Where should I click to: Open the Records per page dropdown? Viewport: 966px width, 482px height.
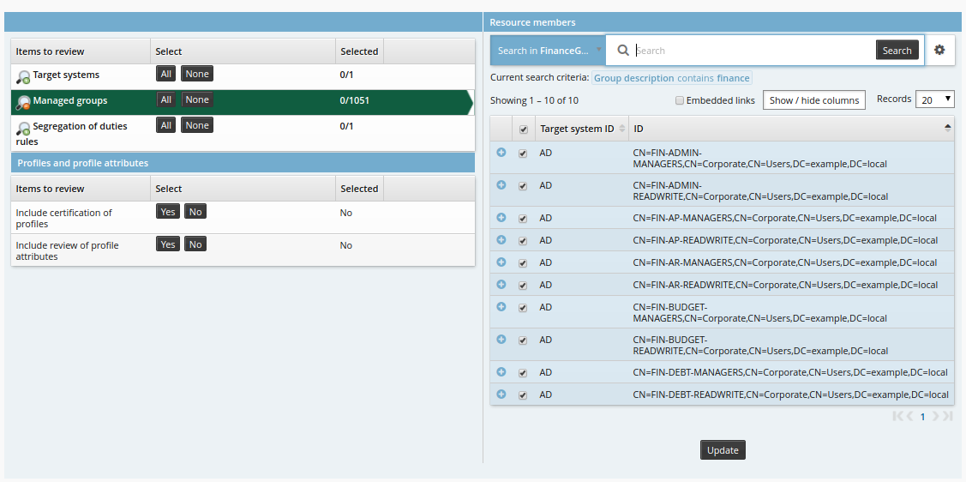click(x=935, y=99)
